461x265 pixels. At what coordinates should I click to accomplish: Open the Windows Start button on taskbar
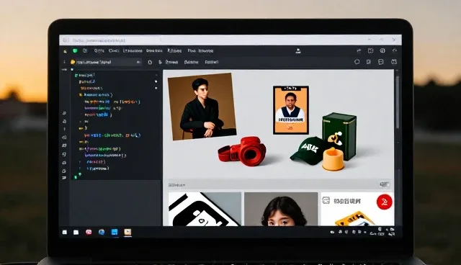pos(65,233)
